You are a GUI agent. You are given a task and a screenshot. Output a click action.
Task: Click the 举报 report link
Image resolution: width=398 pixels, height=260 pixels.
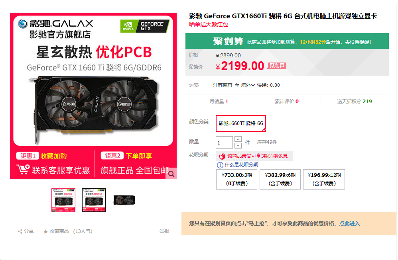[x=164, y=231]
